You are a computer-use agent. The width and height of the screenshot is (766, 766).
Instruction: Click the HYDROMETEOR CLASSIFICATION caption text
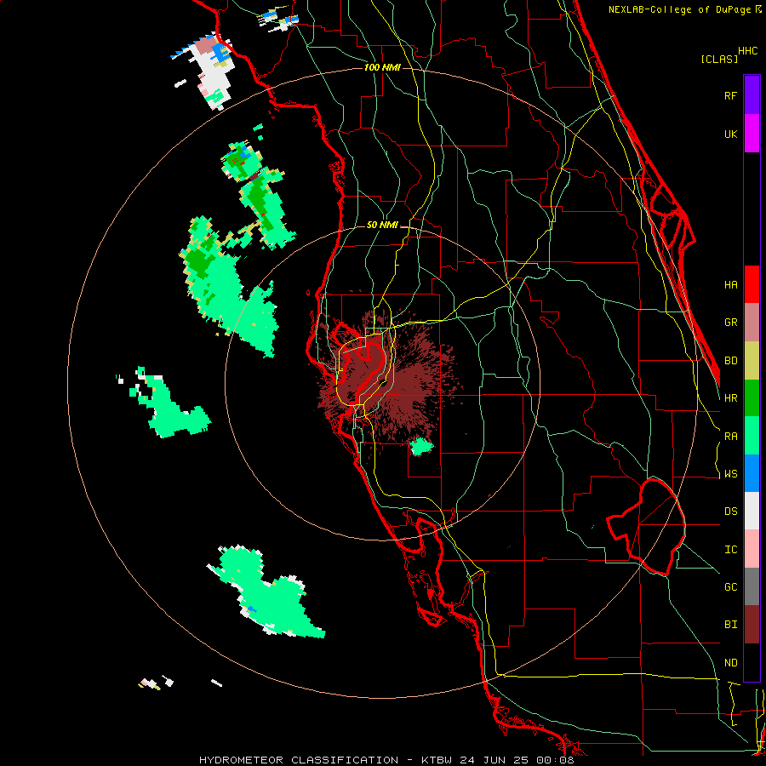(299, 760)
